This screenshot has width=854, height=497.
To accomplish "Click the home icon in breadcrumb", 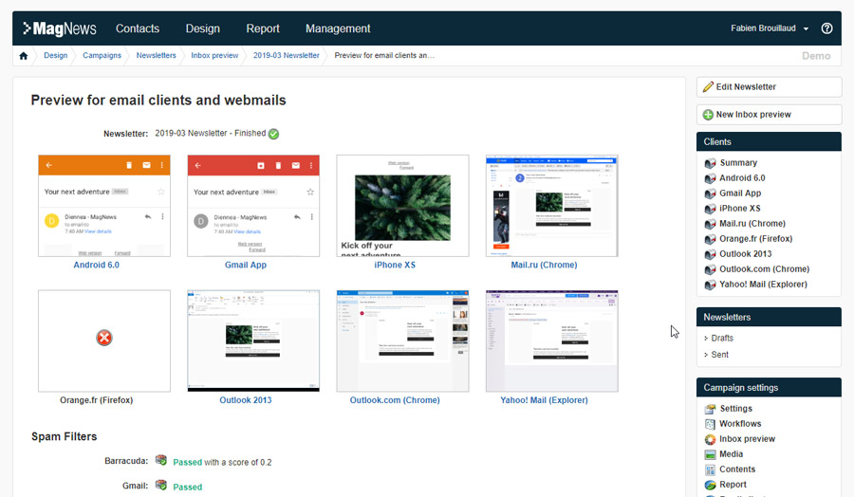I will pos(24,56).
